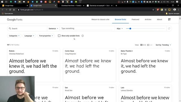Screen dimensions: 181x102
Task: Click the dark framed square extension icon
Action: pyautogui.click(x=169, y=10)
